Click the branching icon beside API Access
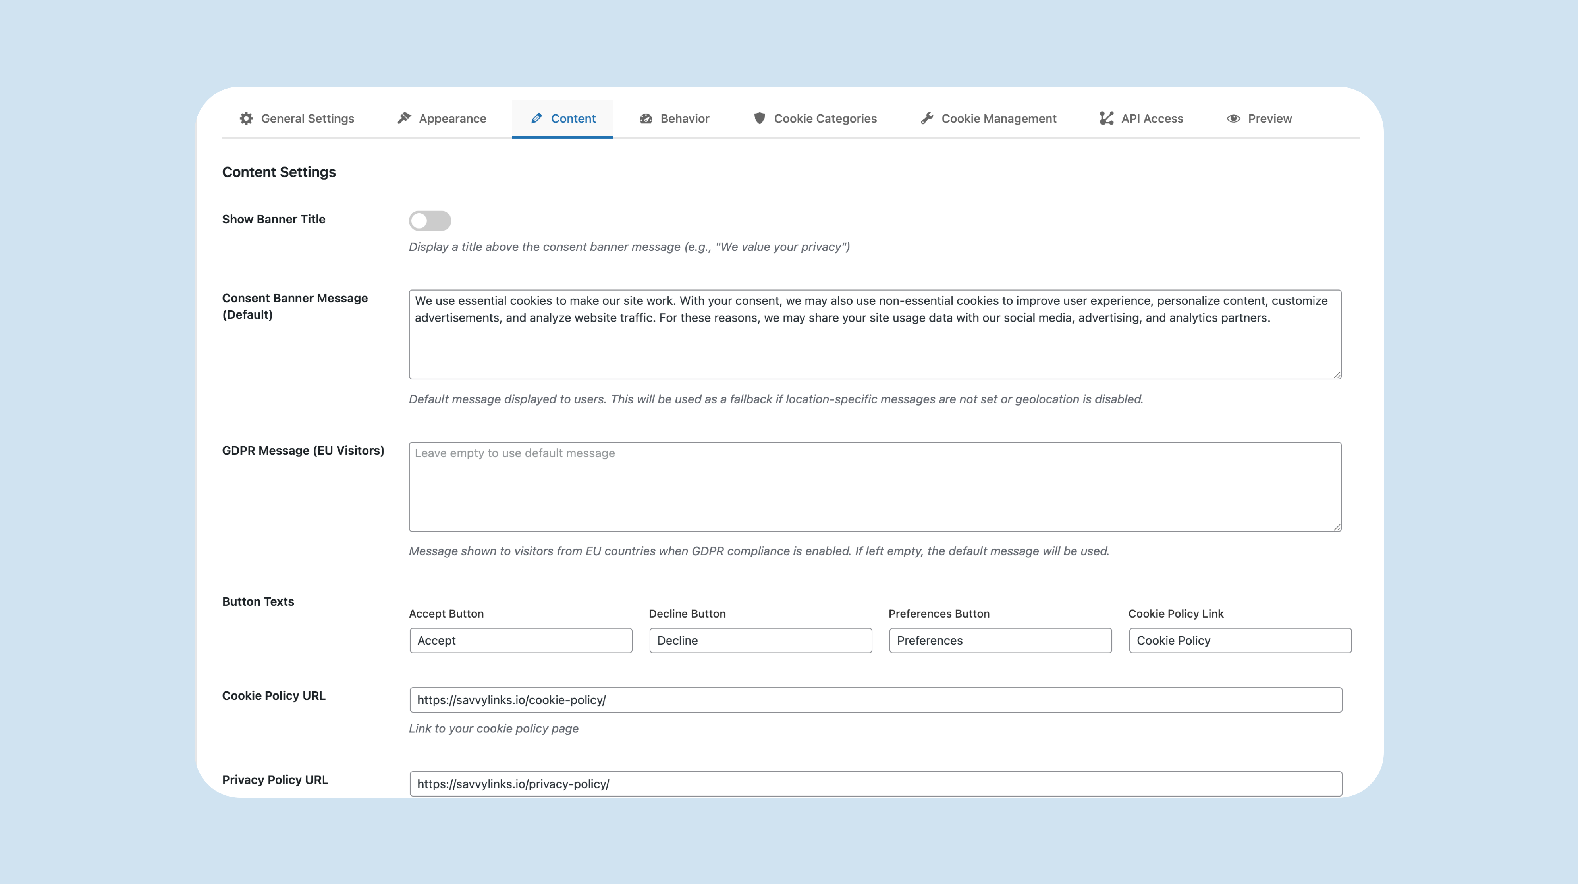 [1106, 118]
